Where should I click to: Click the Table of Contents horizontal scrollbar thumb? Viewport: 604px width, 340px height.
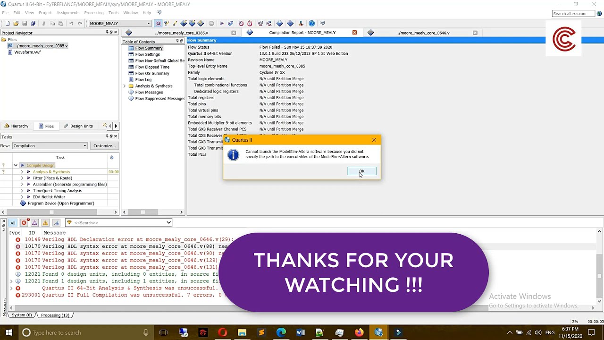pos(143,212)
